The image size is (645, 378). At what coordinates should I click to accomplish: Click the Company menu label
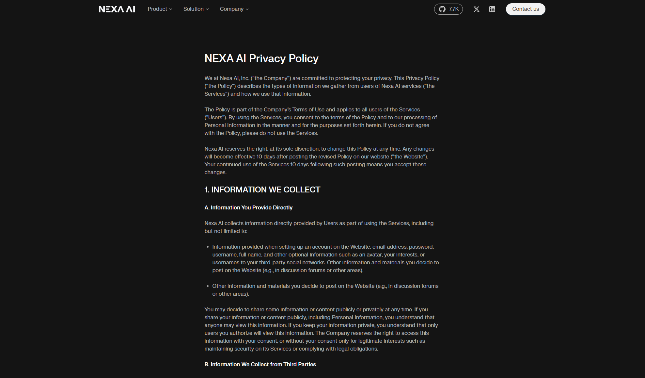click(231, 9)
